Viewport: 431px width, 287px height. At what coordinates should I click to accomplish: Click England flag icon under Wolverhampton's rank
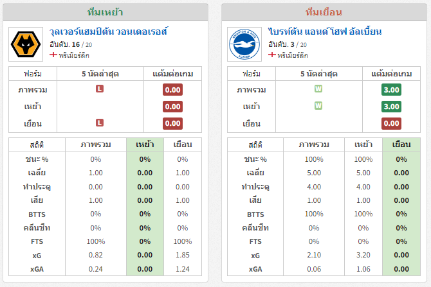53,55
